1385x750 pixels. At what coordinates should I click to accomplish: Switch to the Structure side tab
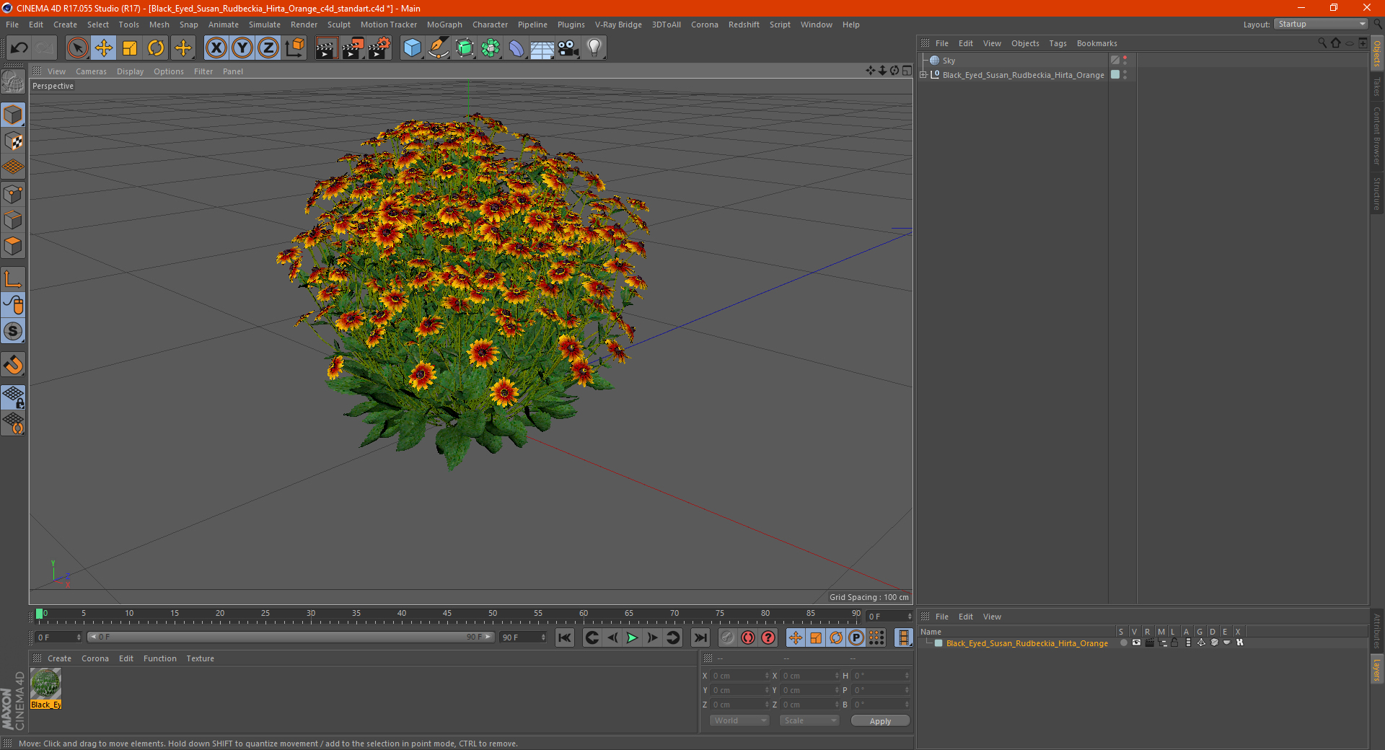1377,193
